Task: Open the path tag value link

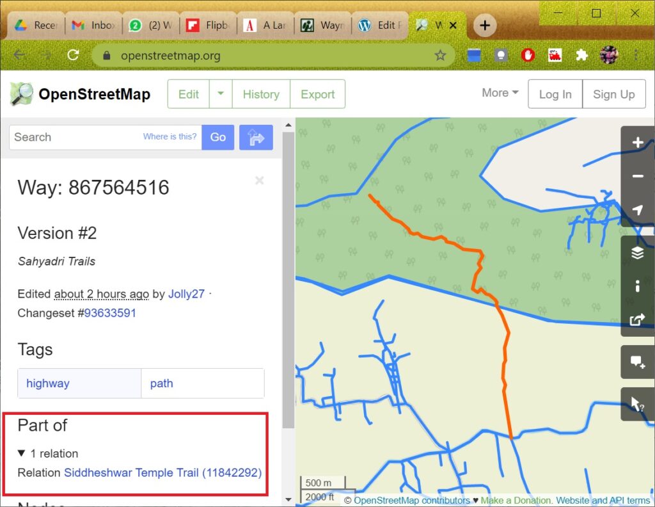Action: [162, 383]
